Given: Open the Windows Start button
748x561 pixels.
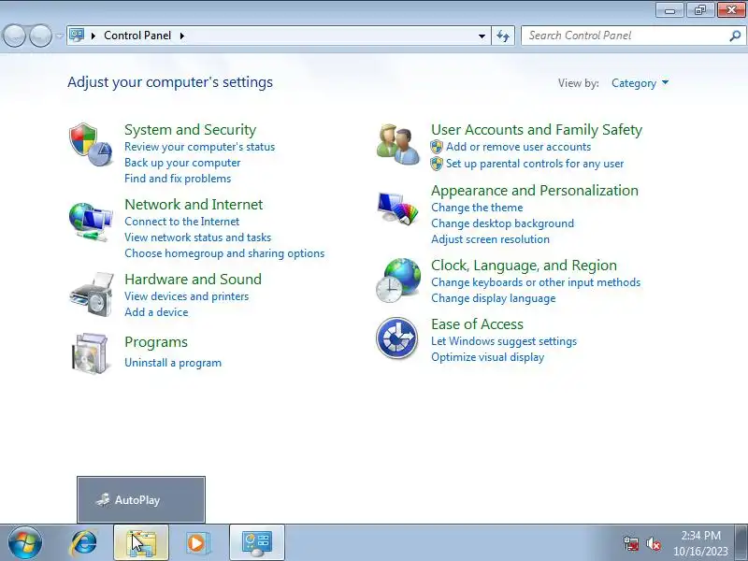Looking at the screenshot, I should (24, 542).
